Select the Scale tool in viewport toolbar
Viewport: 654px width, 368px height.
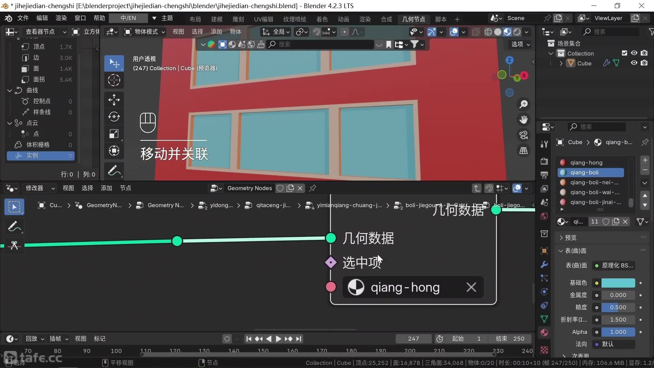pos(114,134)
